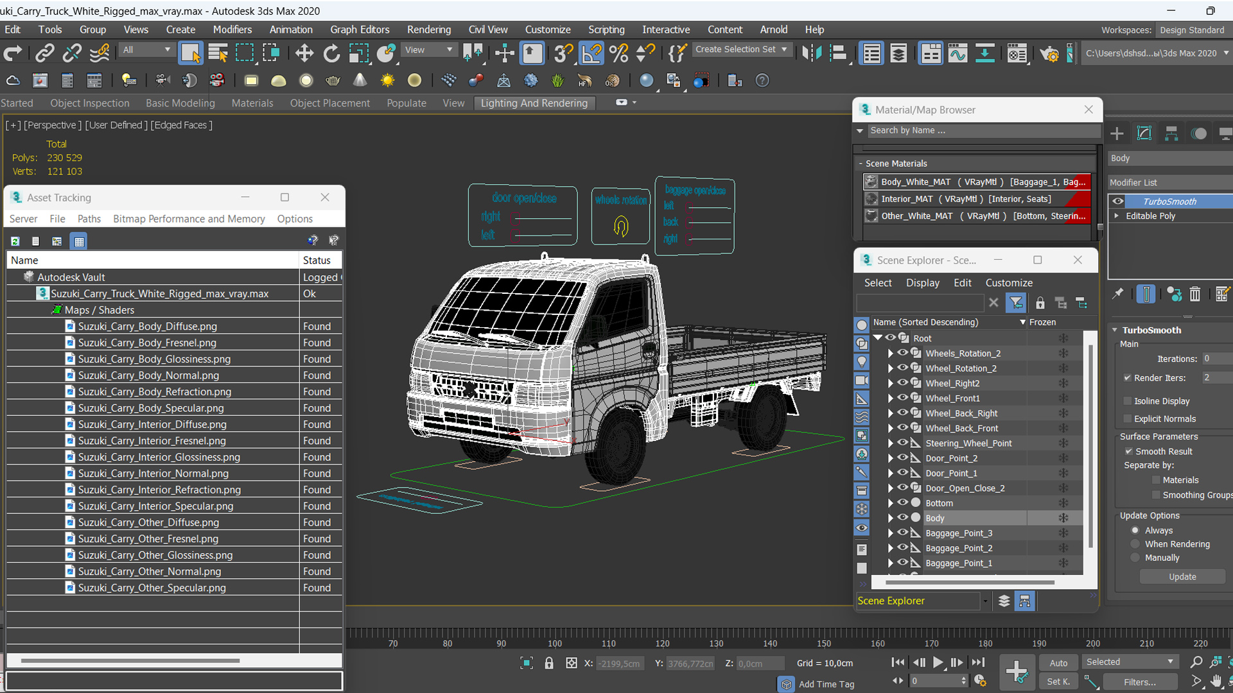Select the Rotate transform tool
The height and width of the screenshot is (693, 1233).
[x=331, y=53]
